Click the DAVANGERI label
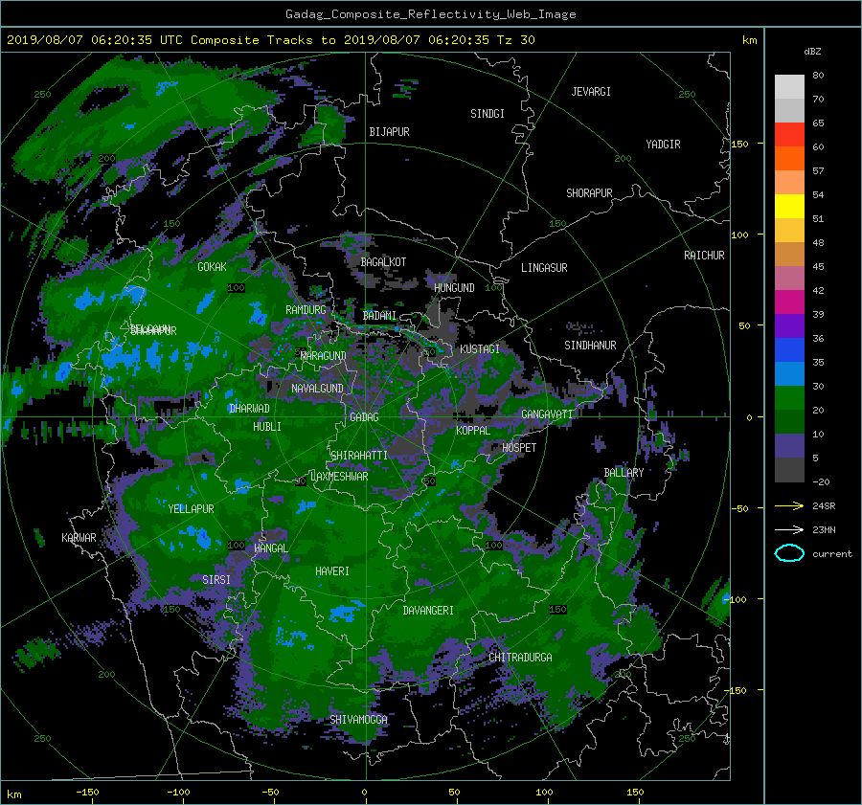862x805 pixels. (428, 611)
